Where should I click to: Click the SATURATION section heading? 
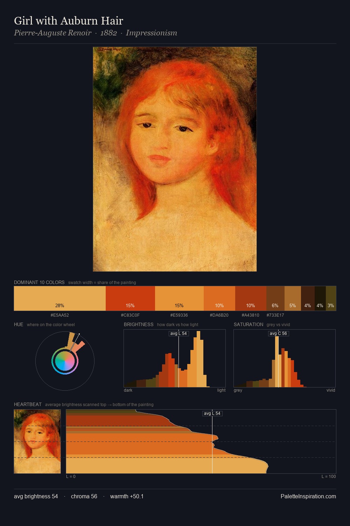pos(248,324)
